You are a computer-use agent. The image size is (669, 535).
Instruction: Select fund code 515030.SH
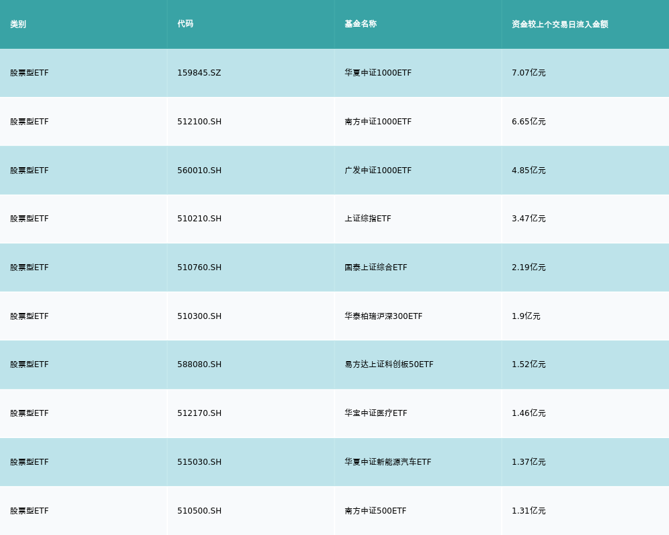[199, 462]
